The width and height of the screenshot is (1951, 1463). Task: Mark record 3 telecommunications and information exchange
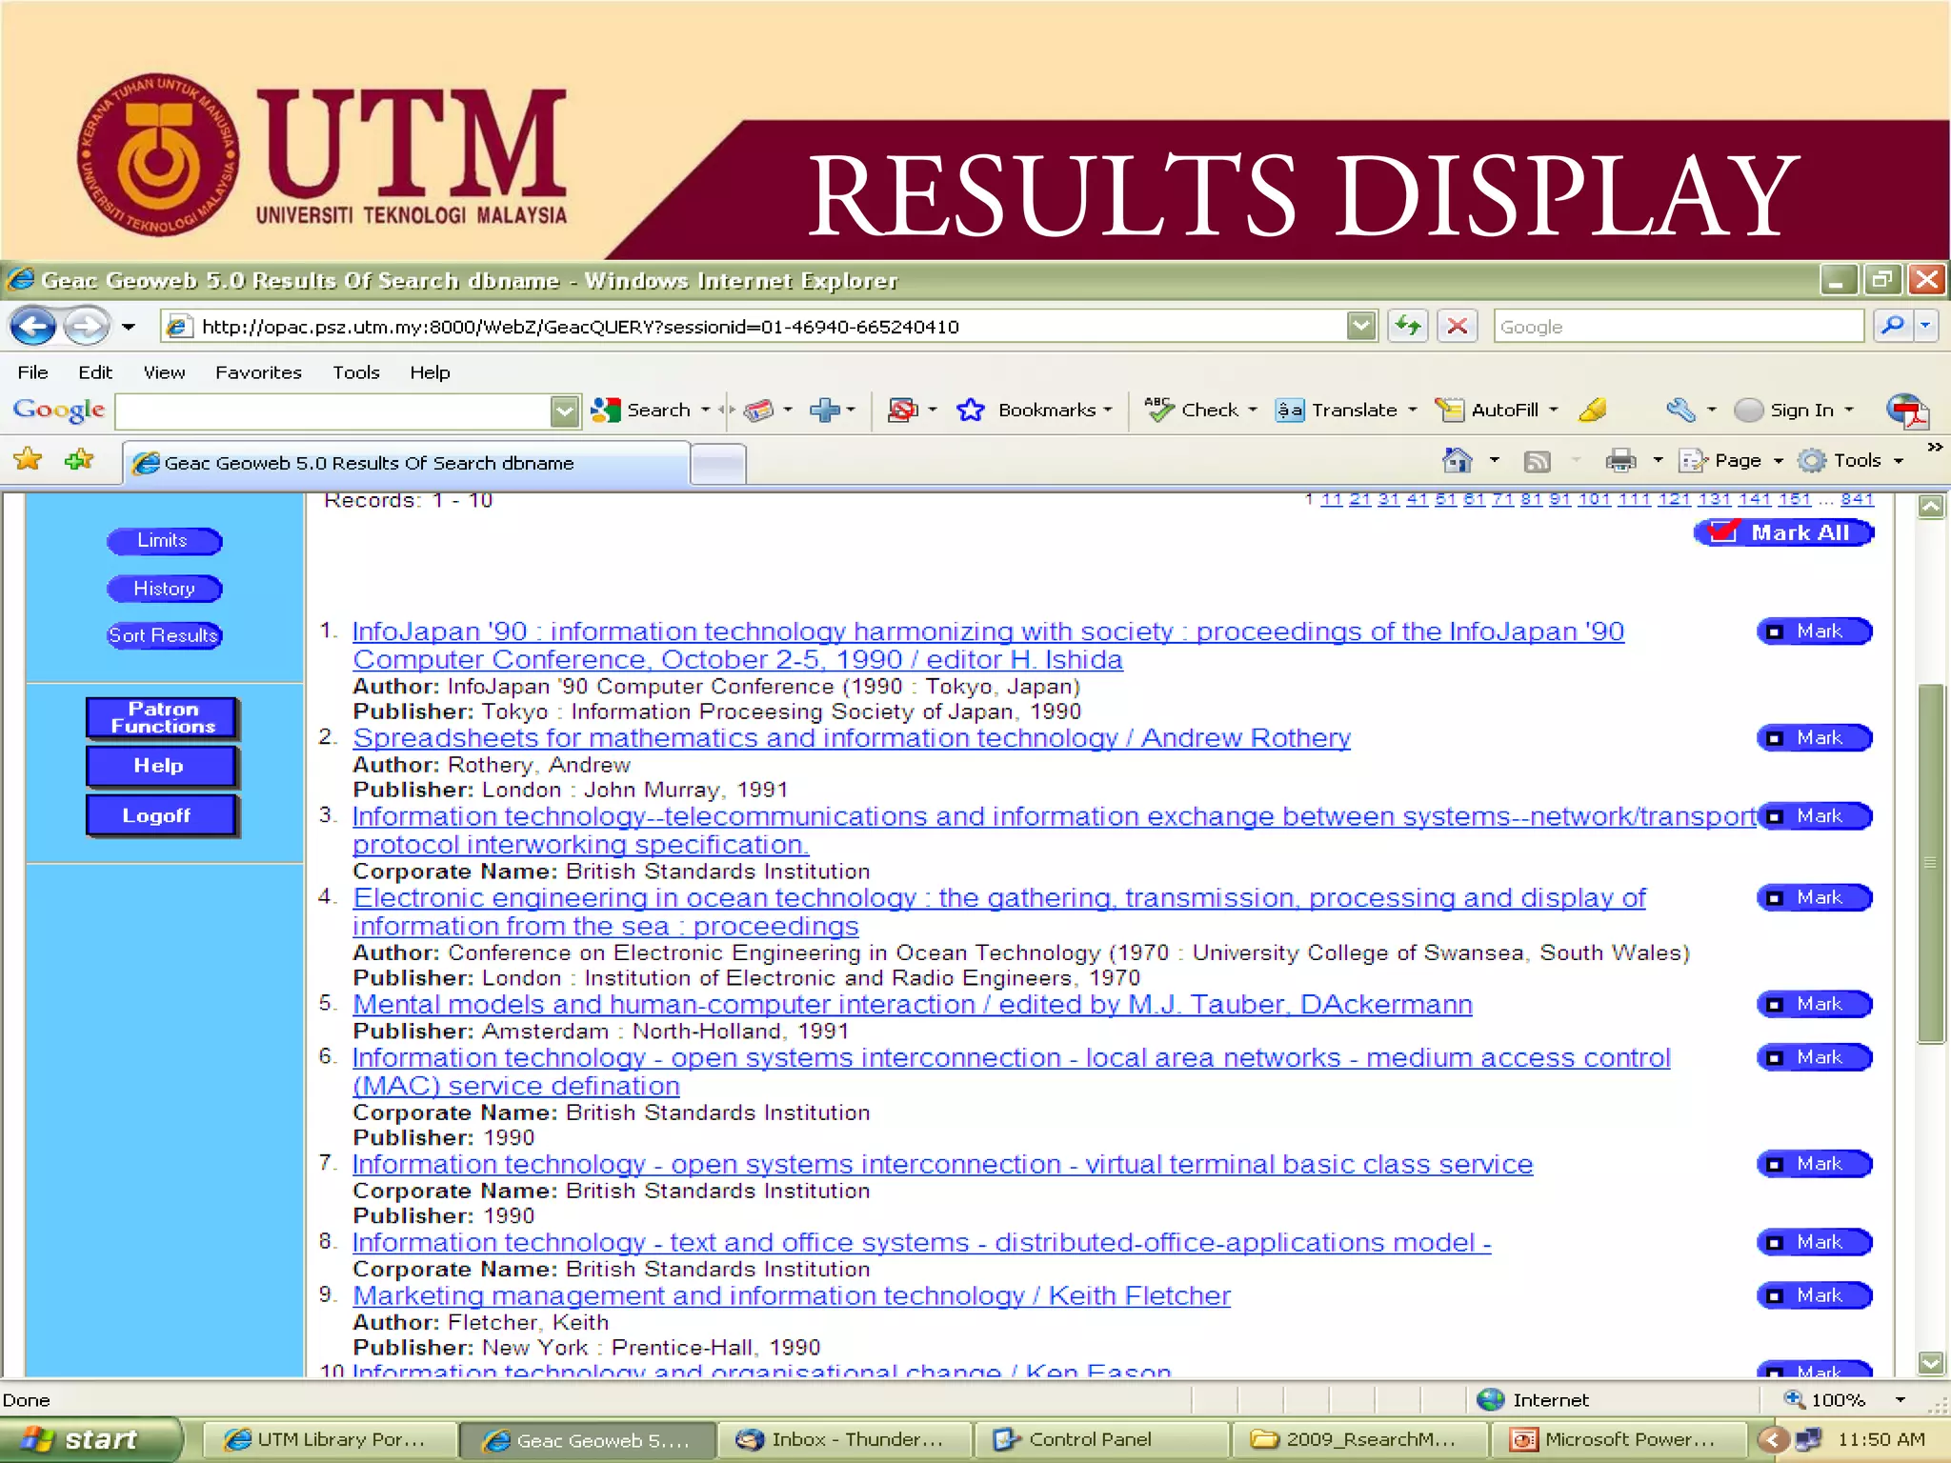point(1815,816)
